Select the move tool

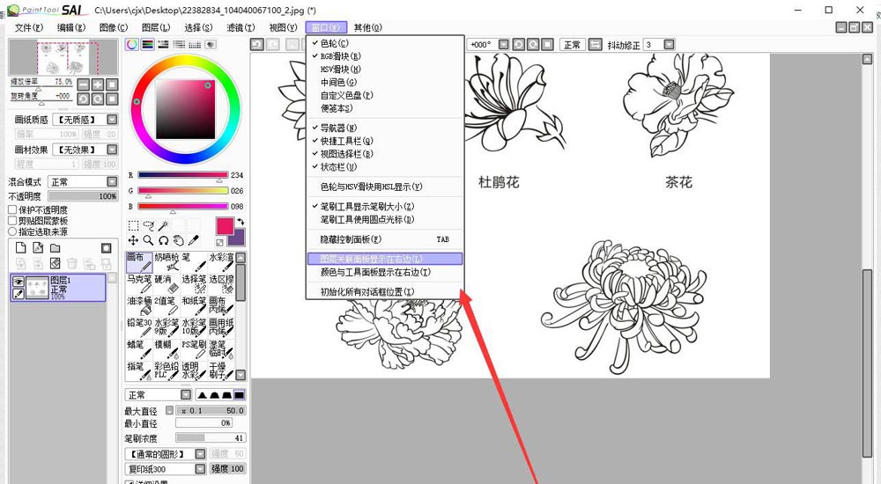click(x=133, y=240)
